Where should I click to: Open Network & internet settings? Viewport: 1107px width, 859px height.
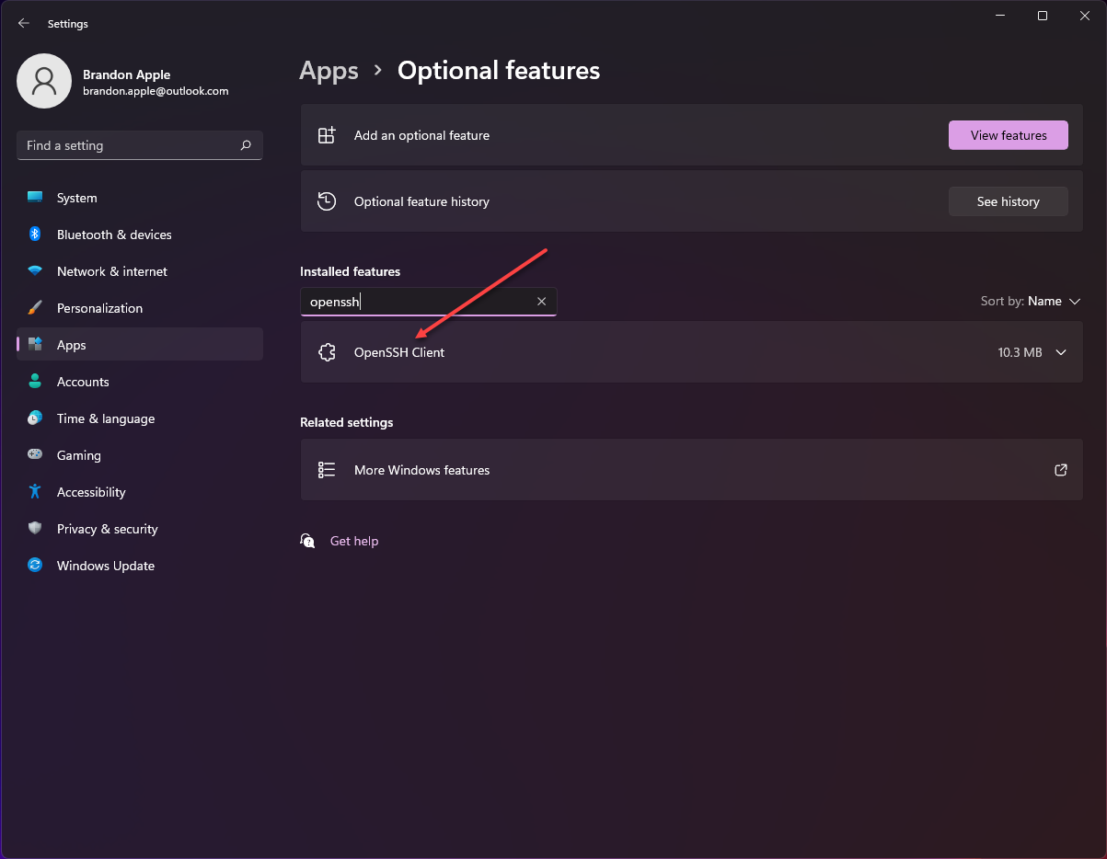(111, 271)
